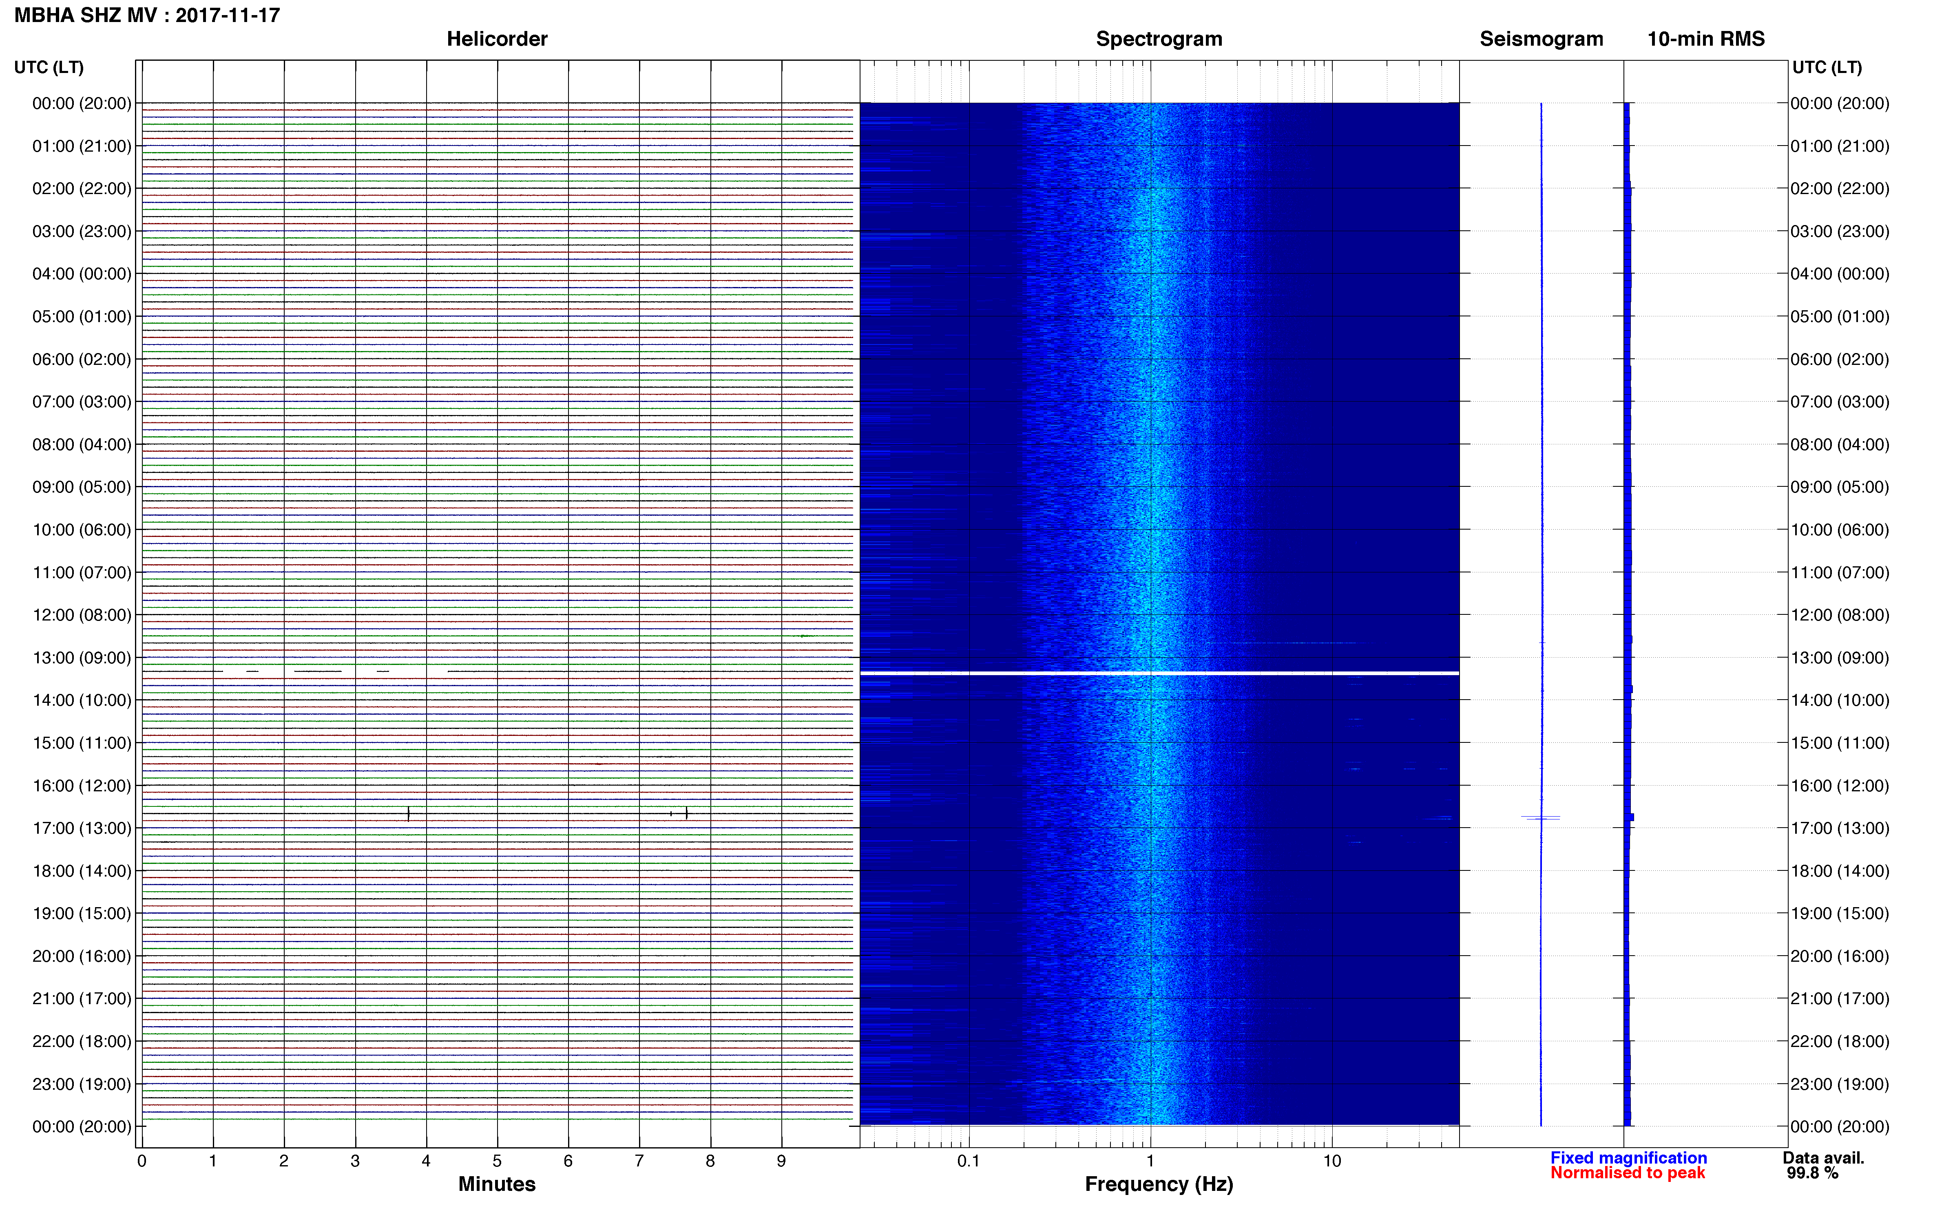This screenshot has width=1933, height=1208.
Task: Select the "99.8 %" data availability value
Action: (1812, 1173)
